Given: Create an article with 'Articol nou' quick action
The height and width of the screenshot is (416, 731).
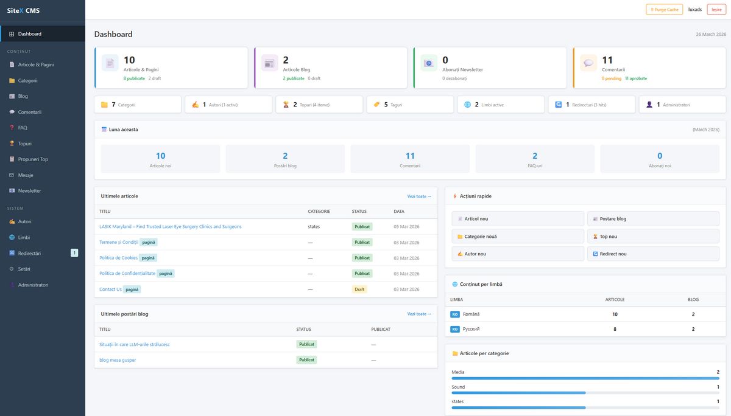Looking at the screenshot, I should coord(518,218).
